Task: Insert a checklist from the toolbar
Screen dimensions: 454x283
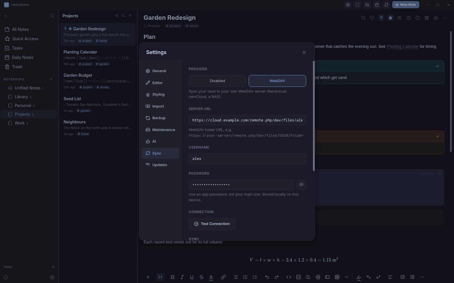Action: click(255, 277)
